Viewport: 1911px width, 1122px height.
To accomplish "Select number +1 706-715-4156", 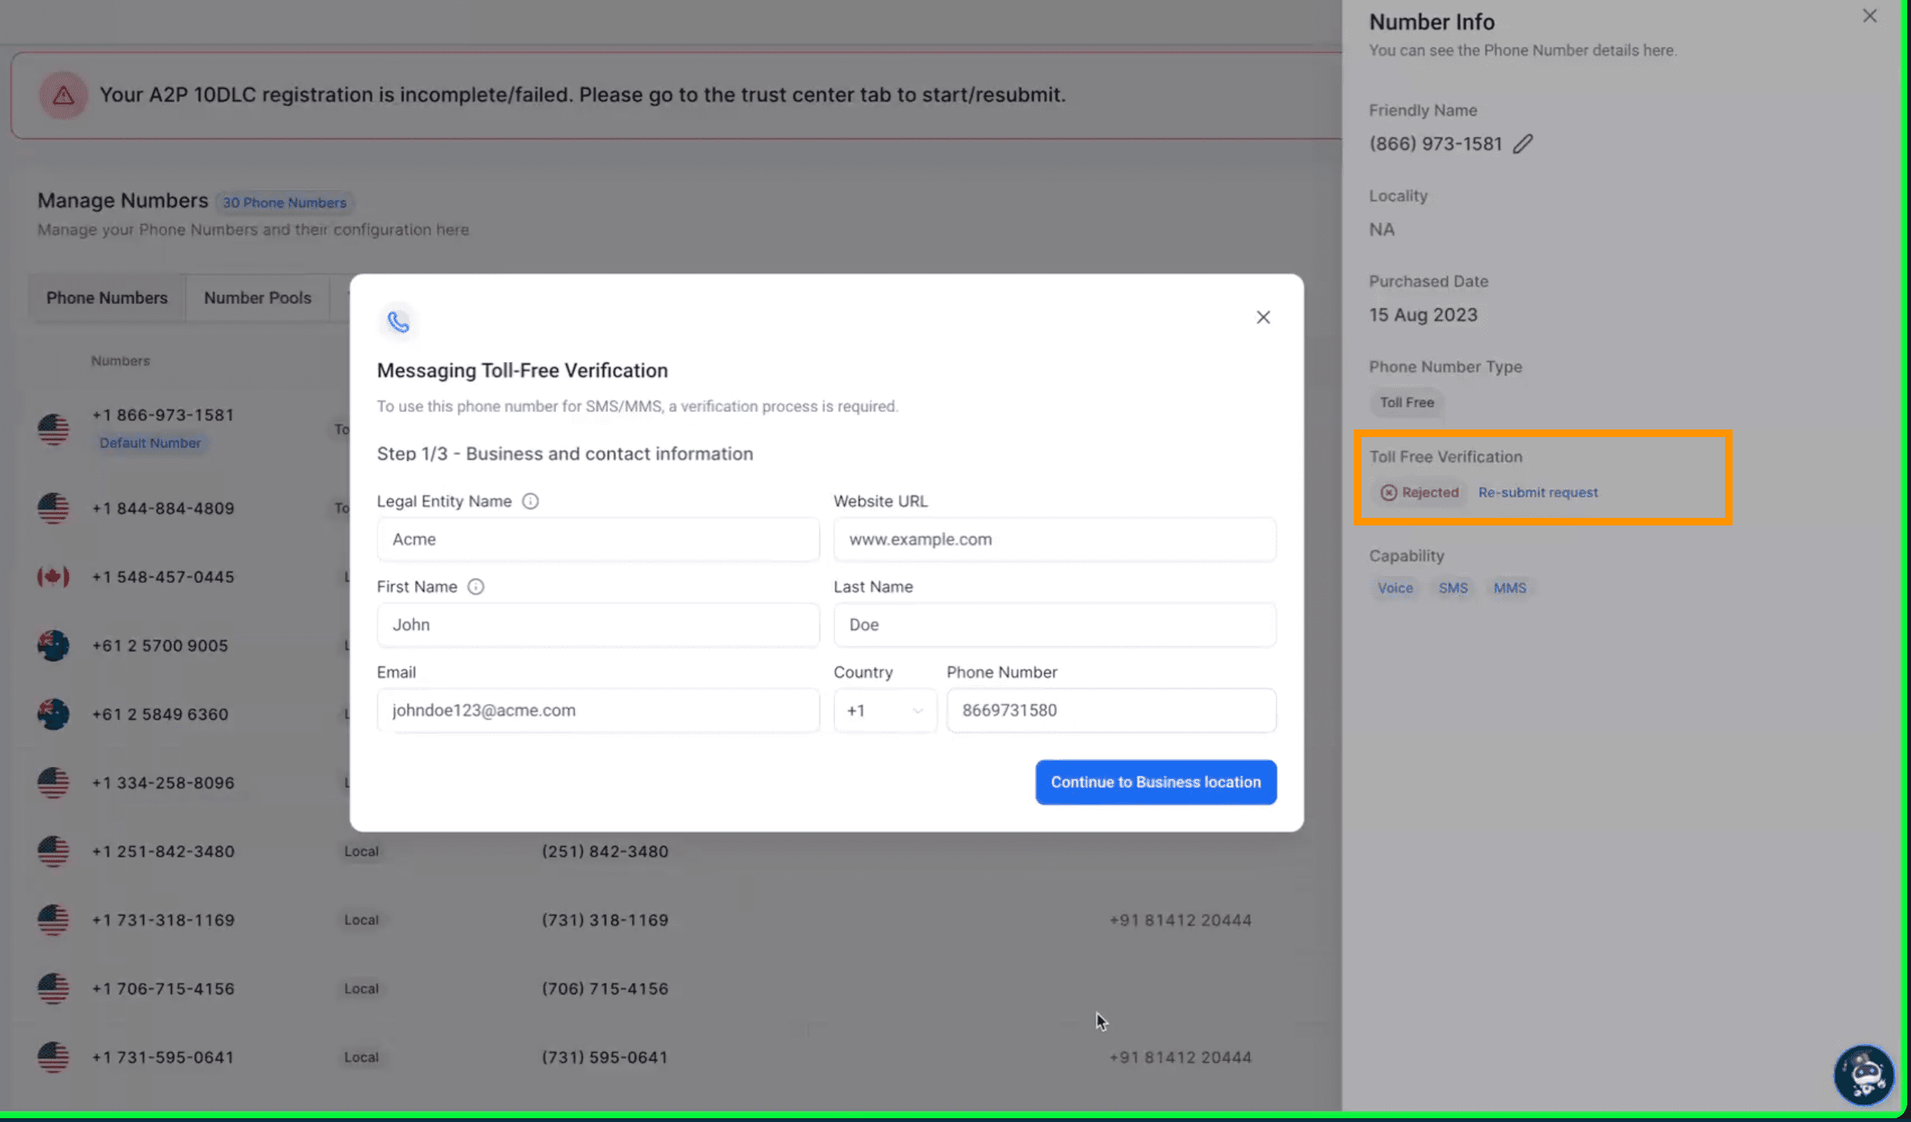I will (163, 989).
